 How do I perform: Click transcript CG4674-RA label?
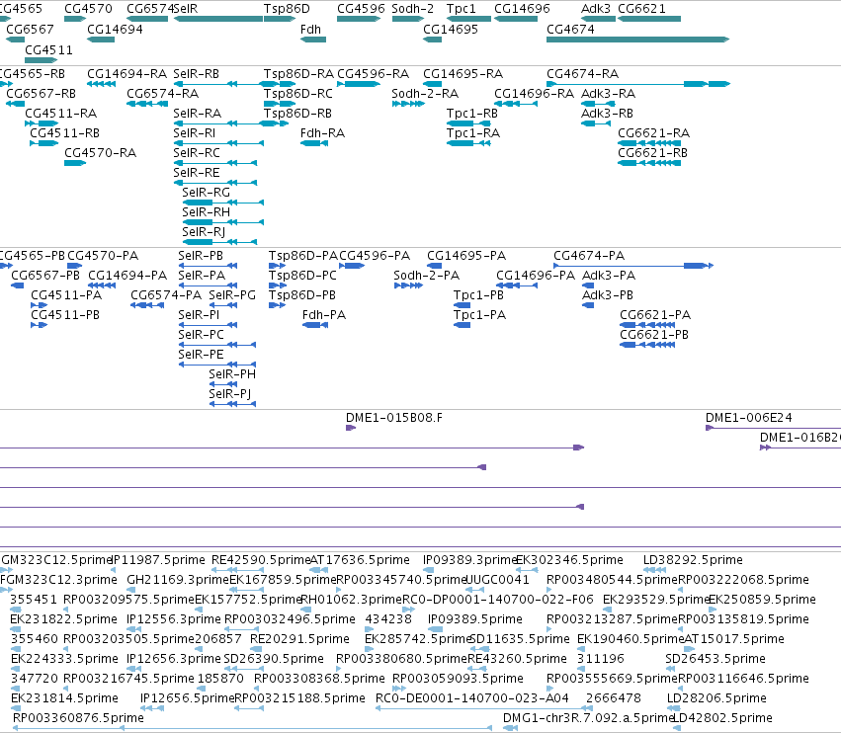click(x=582, y=73)
